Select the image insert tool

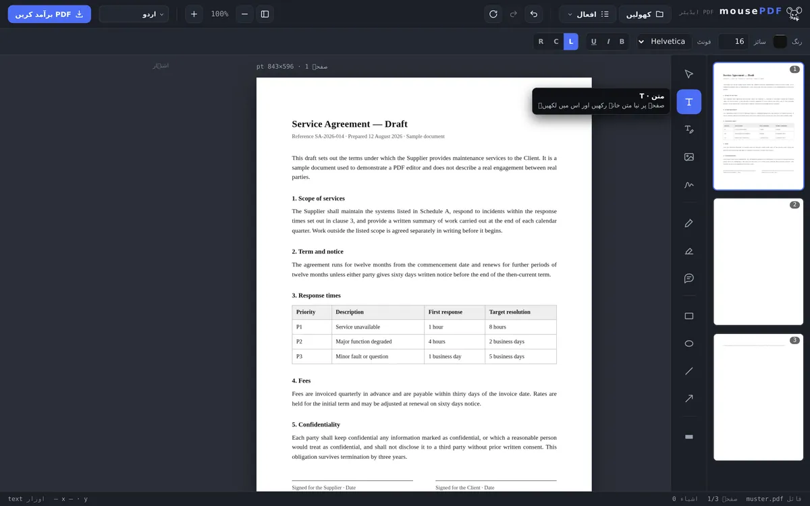click(688, 157)
